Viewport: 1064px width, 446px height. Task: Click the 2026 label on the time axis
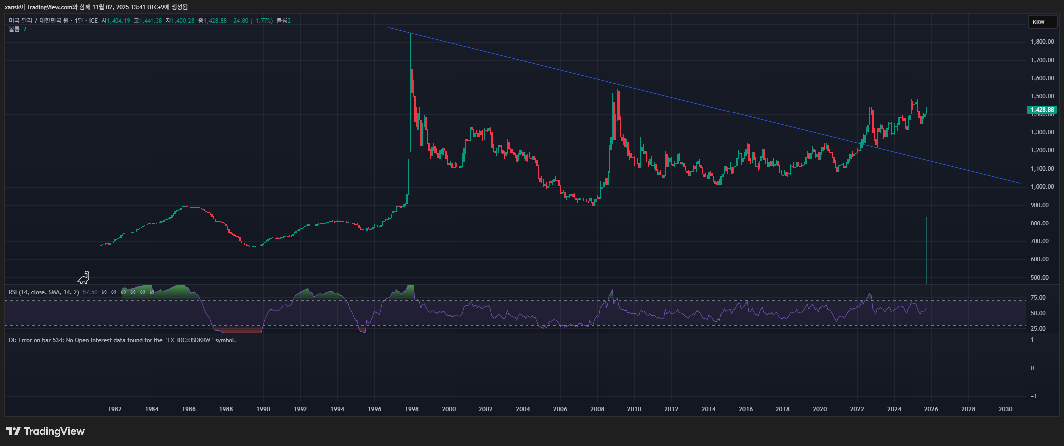click(931, 409)
